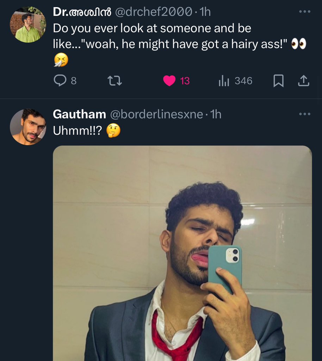The image size is (322, 361).
Task: Open Gautham's profile avatar
Action: click(28, 127)
